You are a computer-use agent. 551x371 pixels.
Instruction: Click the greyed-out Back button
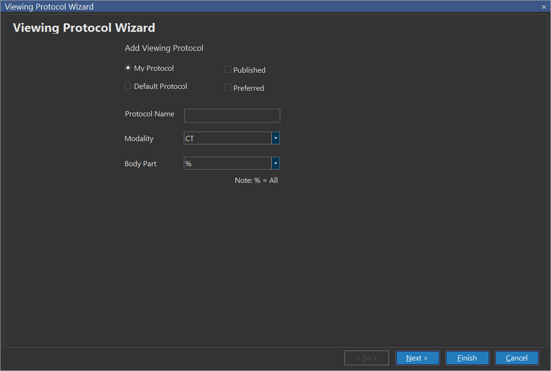366,358
